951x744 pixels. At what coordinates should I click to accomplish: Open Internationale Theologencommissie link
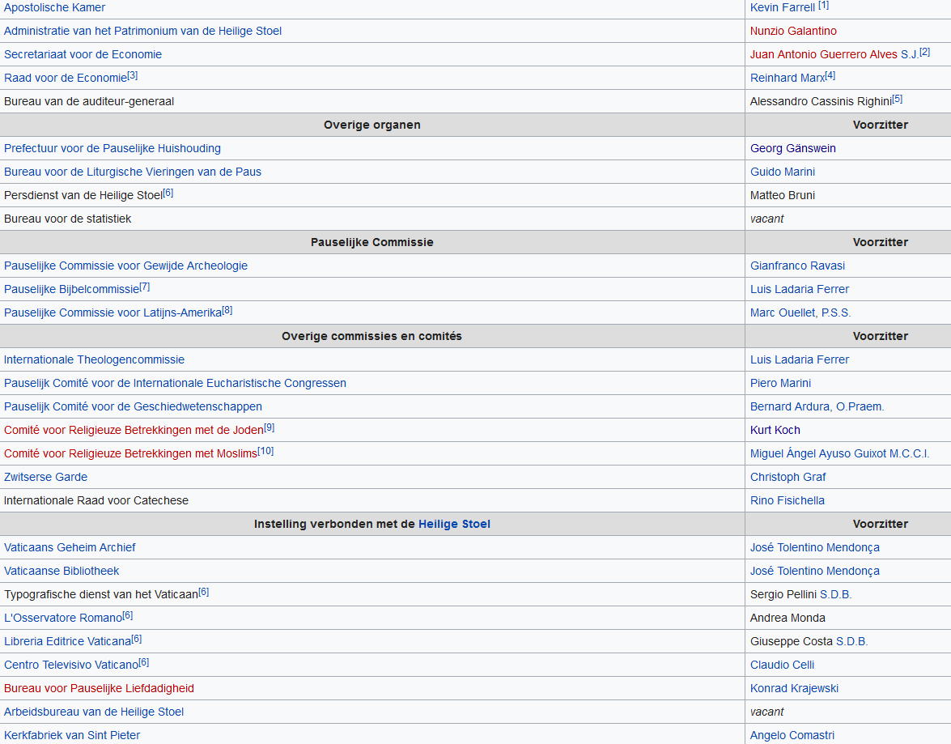94,360
